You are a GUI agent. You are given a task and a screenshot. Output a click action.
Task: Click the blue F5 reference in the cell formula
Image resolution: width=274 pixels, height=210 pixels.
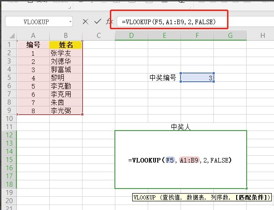[170, 160]
